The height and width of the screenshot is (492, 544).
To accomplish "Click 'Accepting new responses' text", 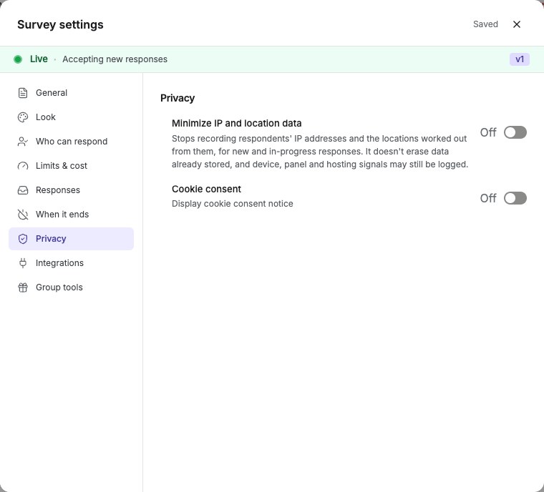I will tap(115, 59).
